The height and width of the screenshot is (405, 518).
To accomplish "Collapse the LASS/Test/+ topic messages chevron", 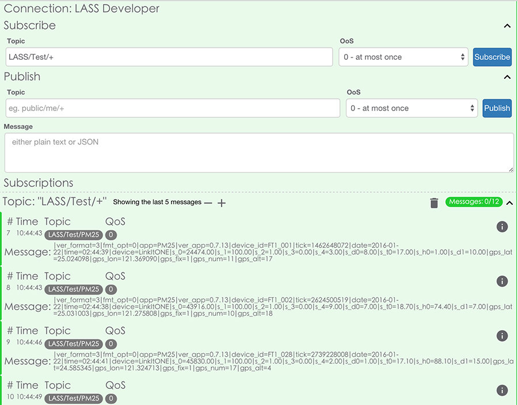I will tap(510, 203).
